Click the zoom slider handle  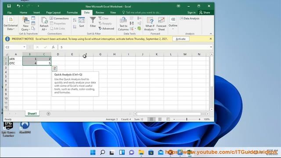187,119
